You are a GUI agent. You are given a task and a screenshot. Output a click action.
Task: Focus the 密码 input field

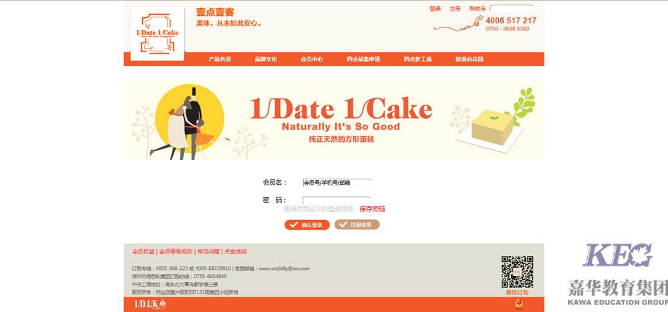point(337,200)
